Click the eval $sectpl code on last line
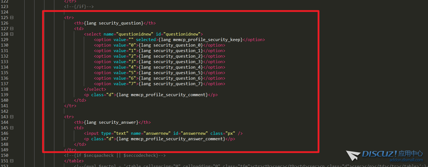428x167 pixels. click(x=251, y=166)
